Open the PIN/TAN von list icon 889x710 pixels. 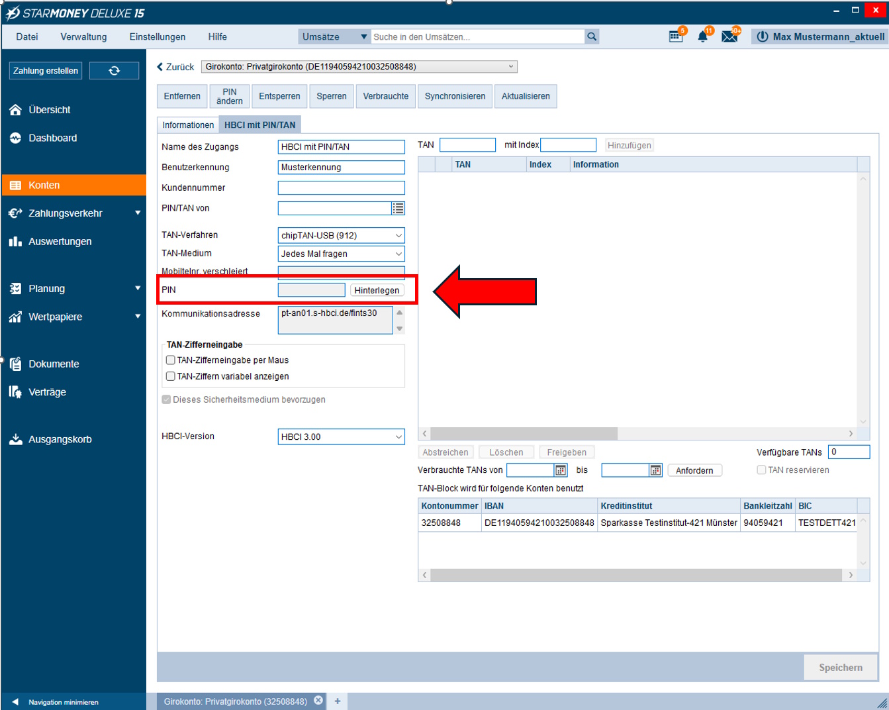point(398,209)
